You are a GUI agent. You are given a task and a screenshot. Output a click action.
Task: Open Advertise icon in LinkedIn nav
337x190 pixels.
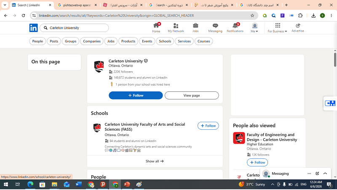(298, 26)
